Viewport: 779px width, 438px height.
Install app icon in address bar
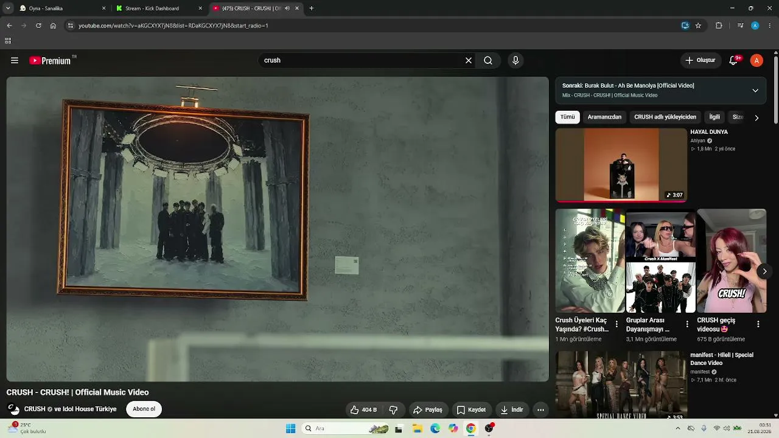[685, 26]
